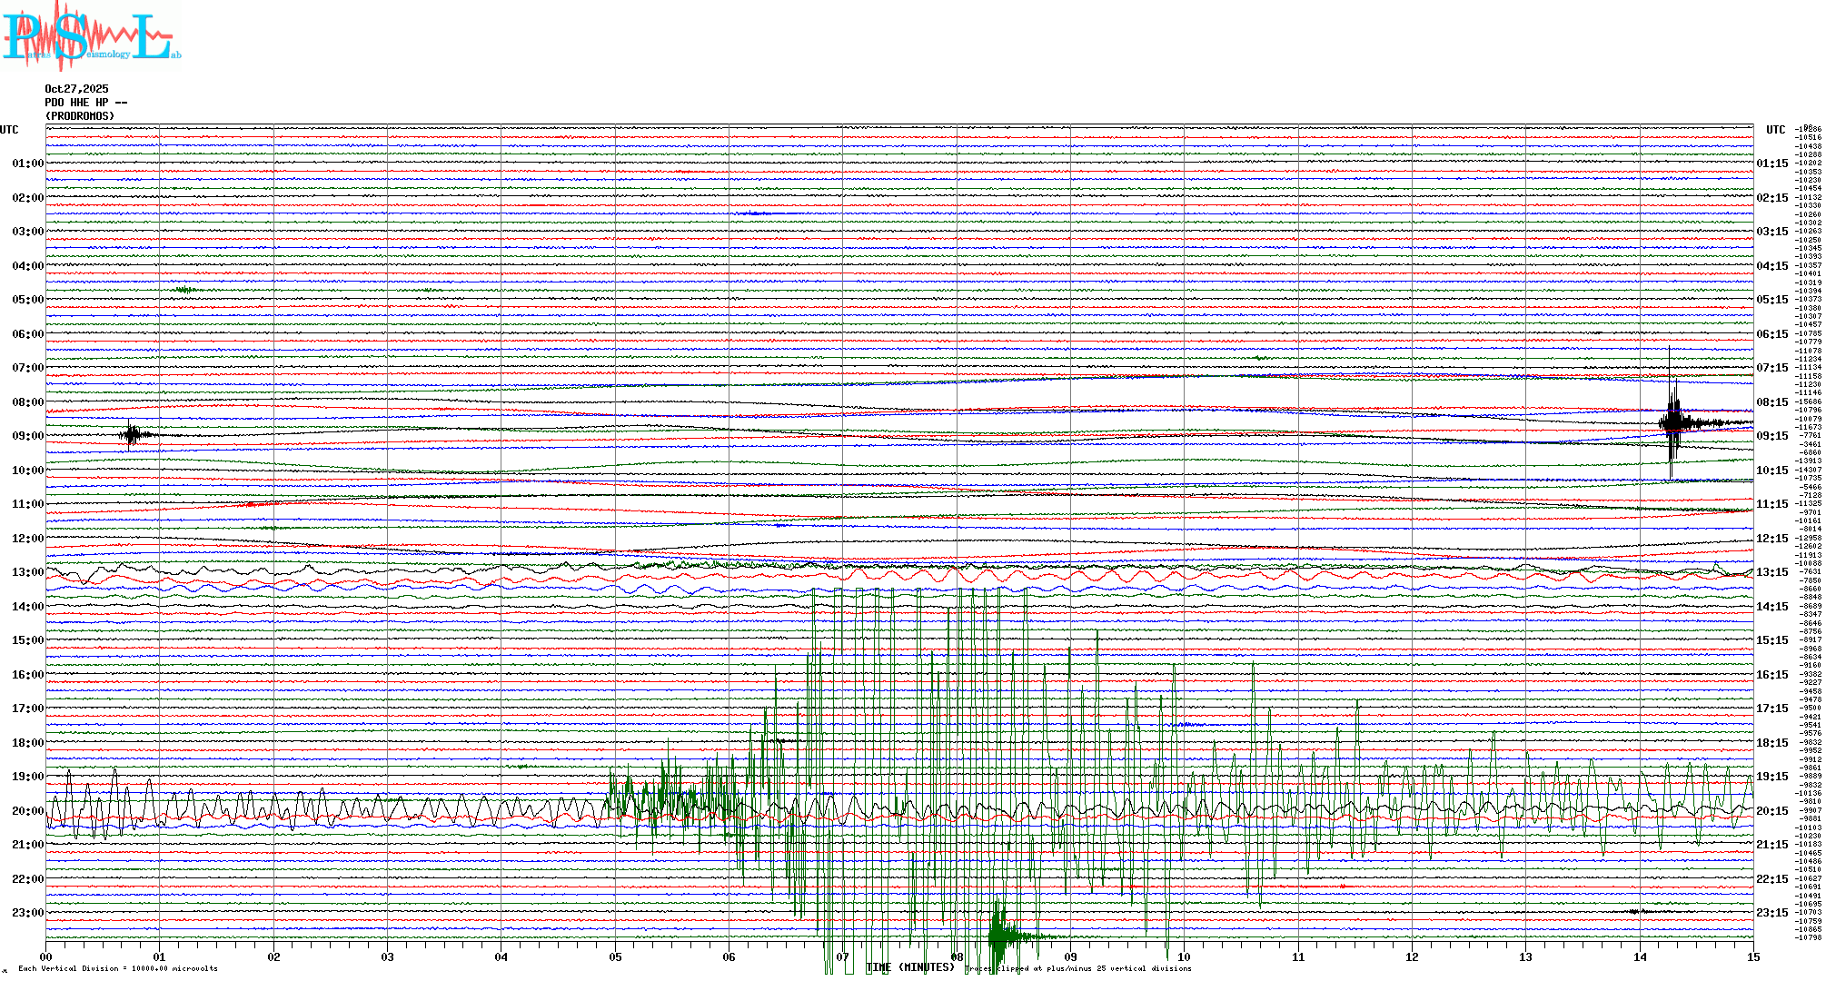Click the left UTC axis label
Viewport: 1826px width, 981px height.
point(9,130)
